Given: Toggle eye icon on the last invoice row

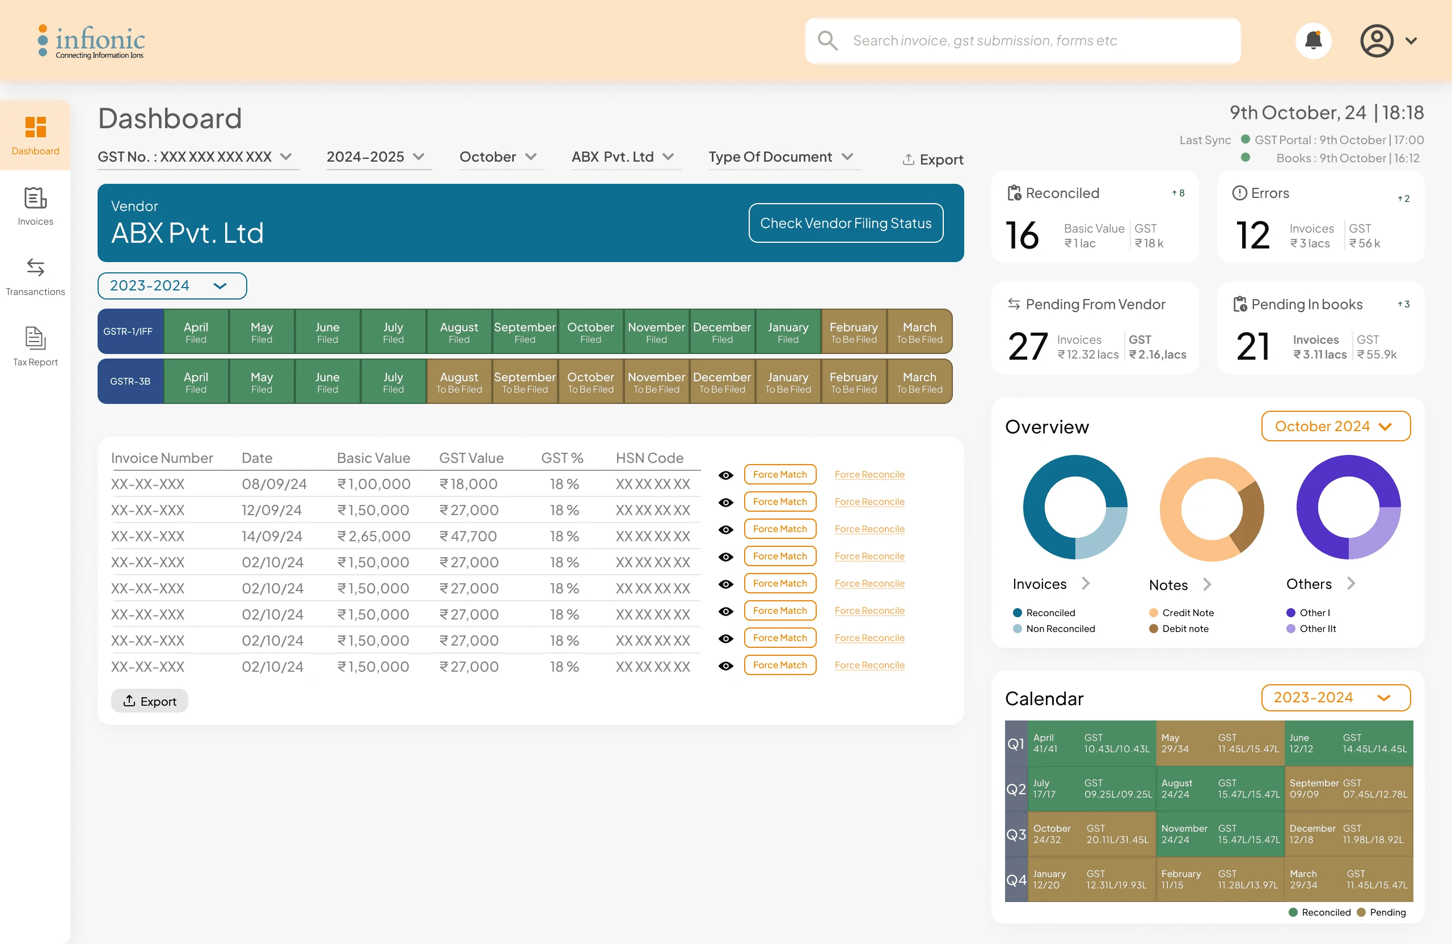Looking at the screenshot, I should [x=725, y=666].
